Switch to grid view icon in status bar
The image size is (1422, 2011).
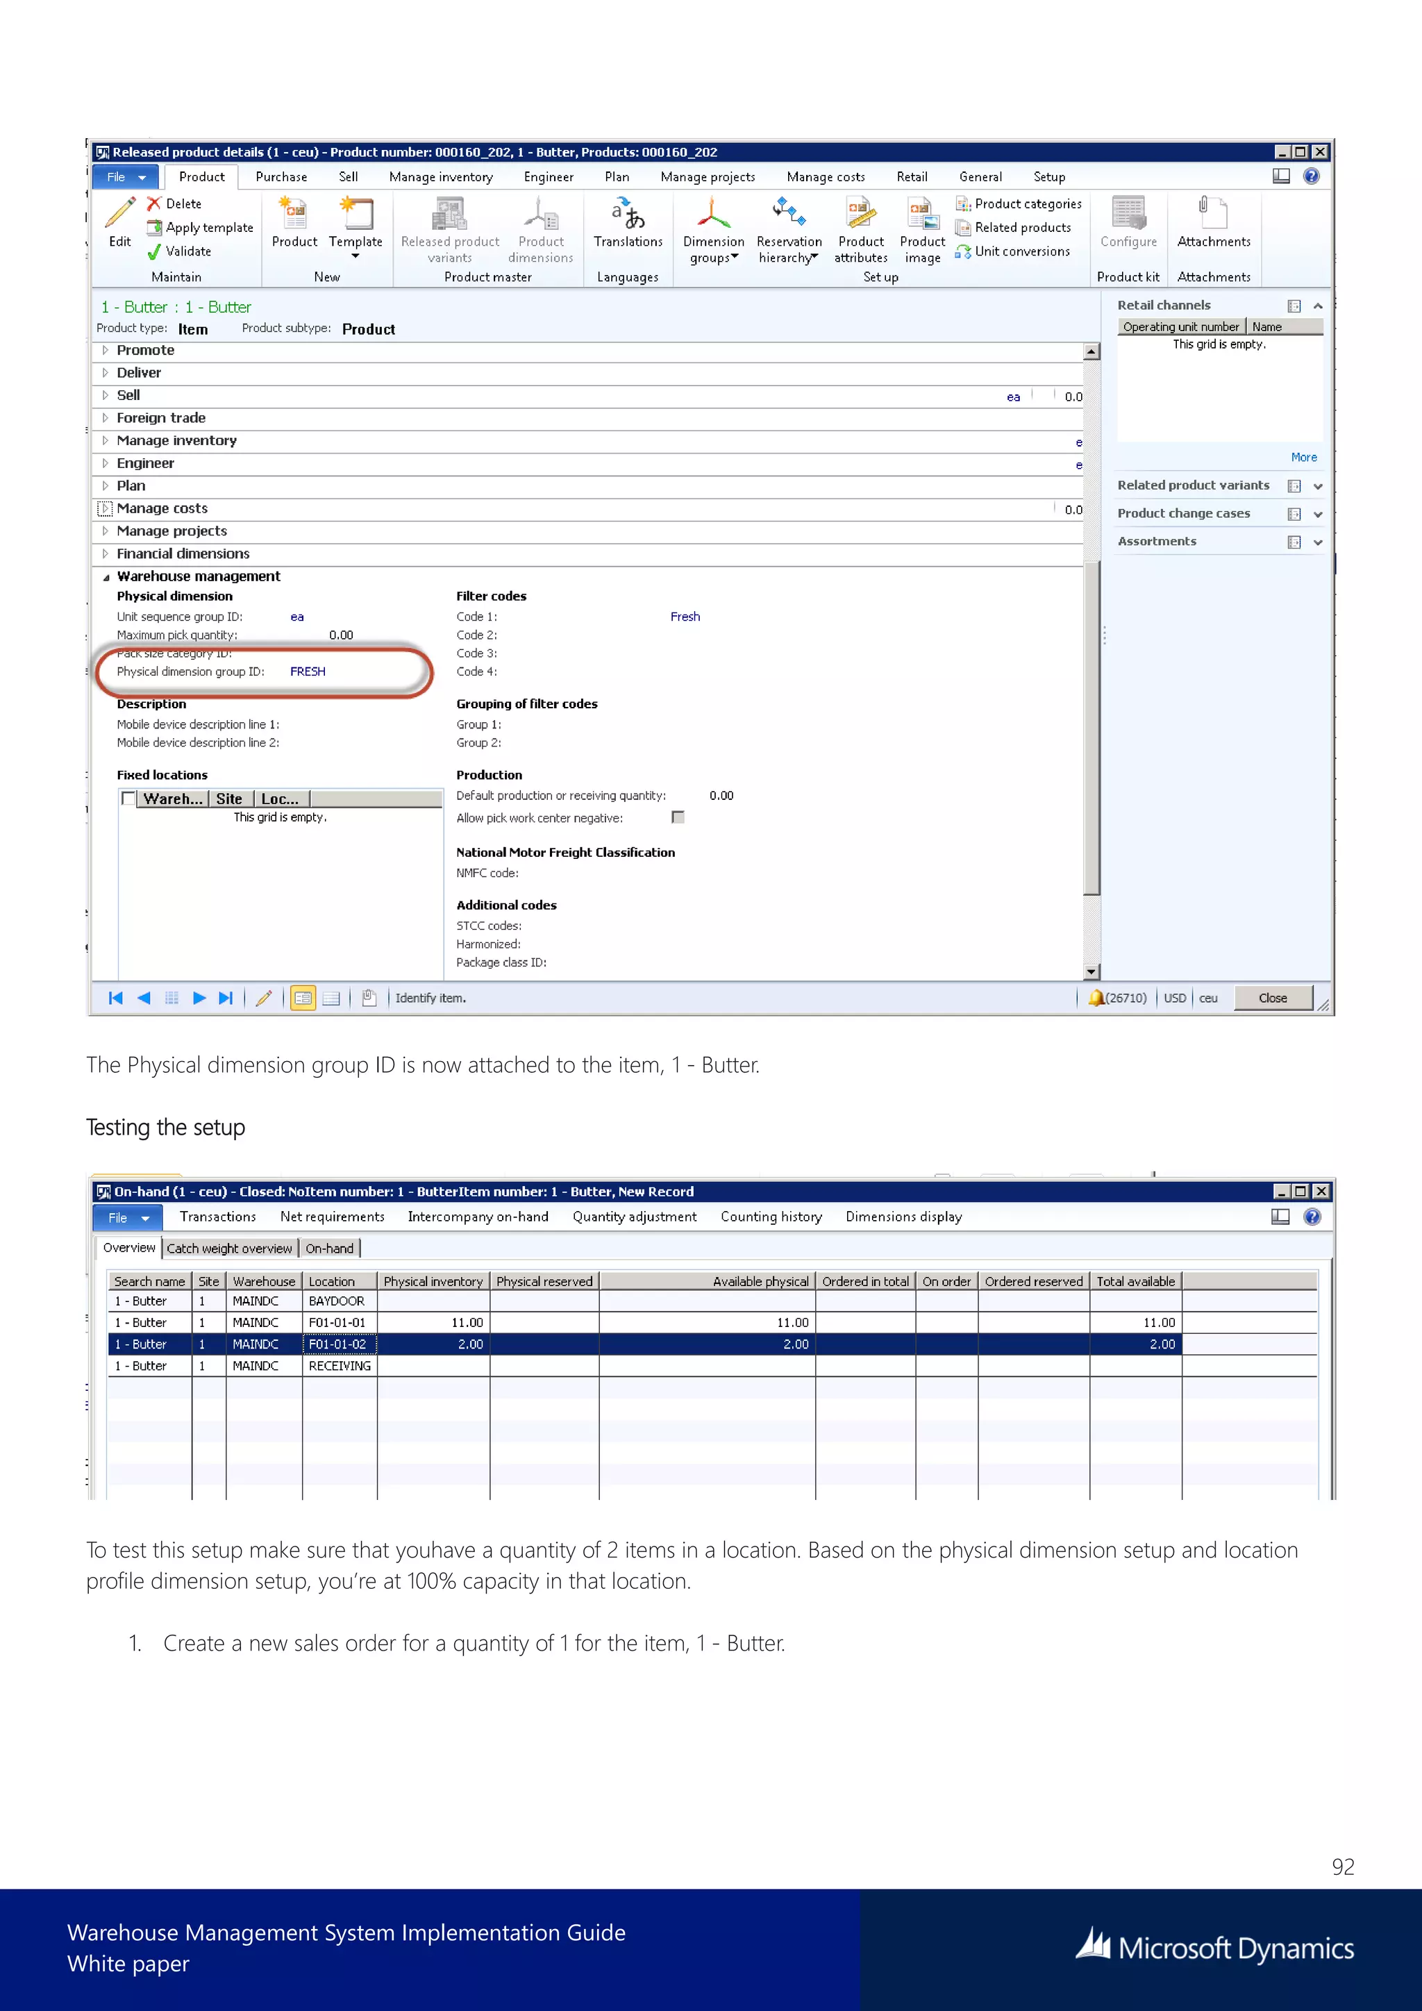pyautogui.click(x=331, y=998)
